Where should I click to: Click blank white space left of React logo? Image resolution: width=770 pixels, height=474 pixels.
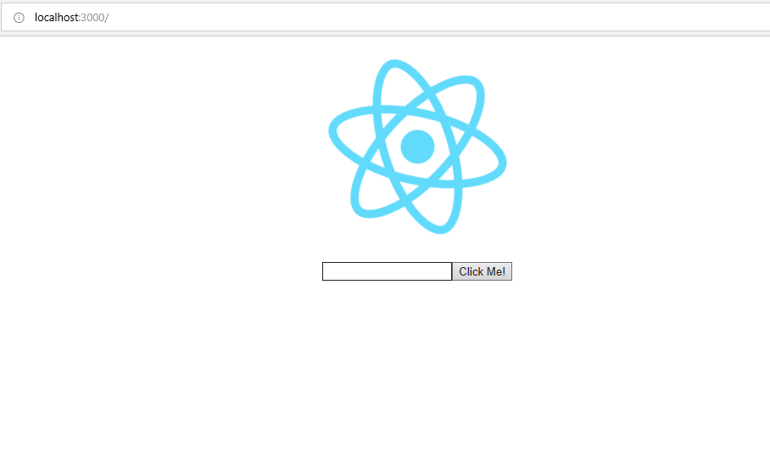162,148
